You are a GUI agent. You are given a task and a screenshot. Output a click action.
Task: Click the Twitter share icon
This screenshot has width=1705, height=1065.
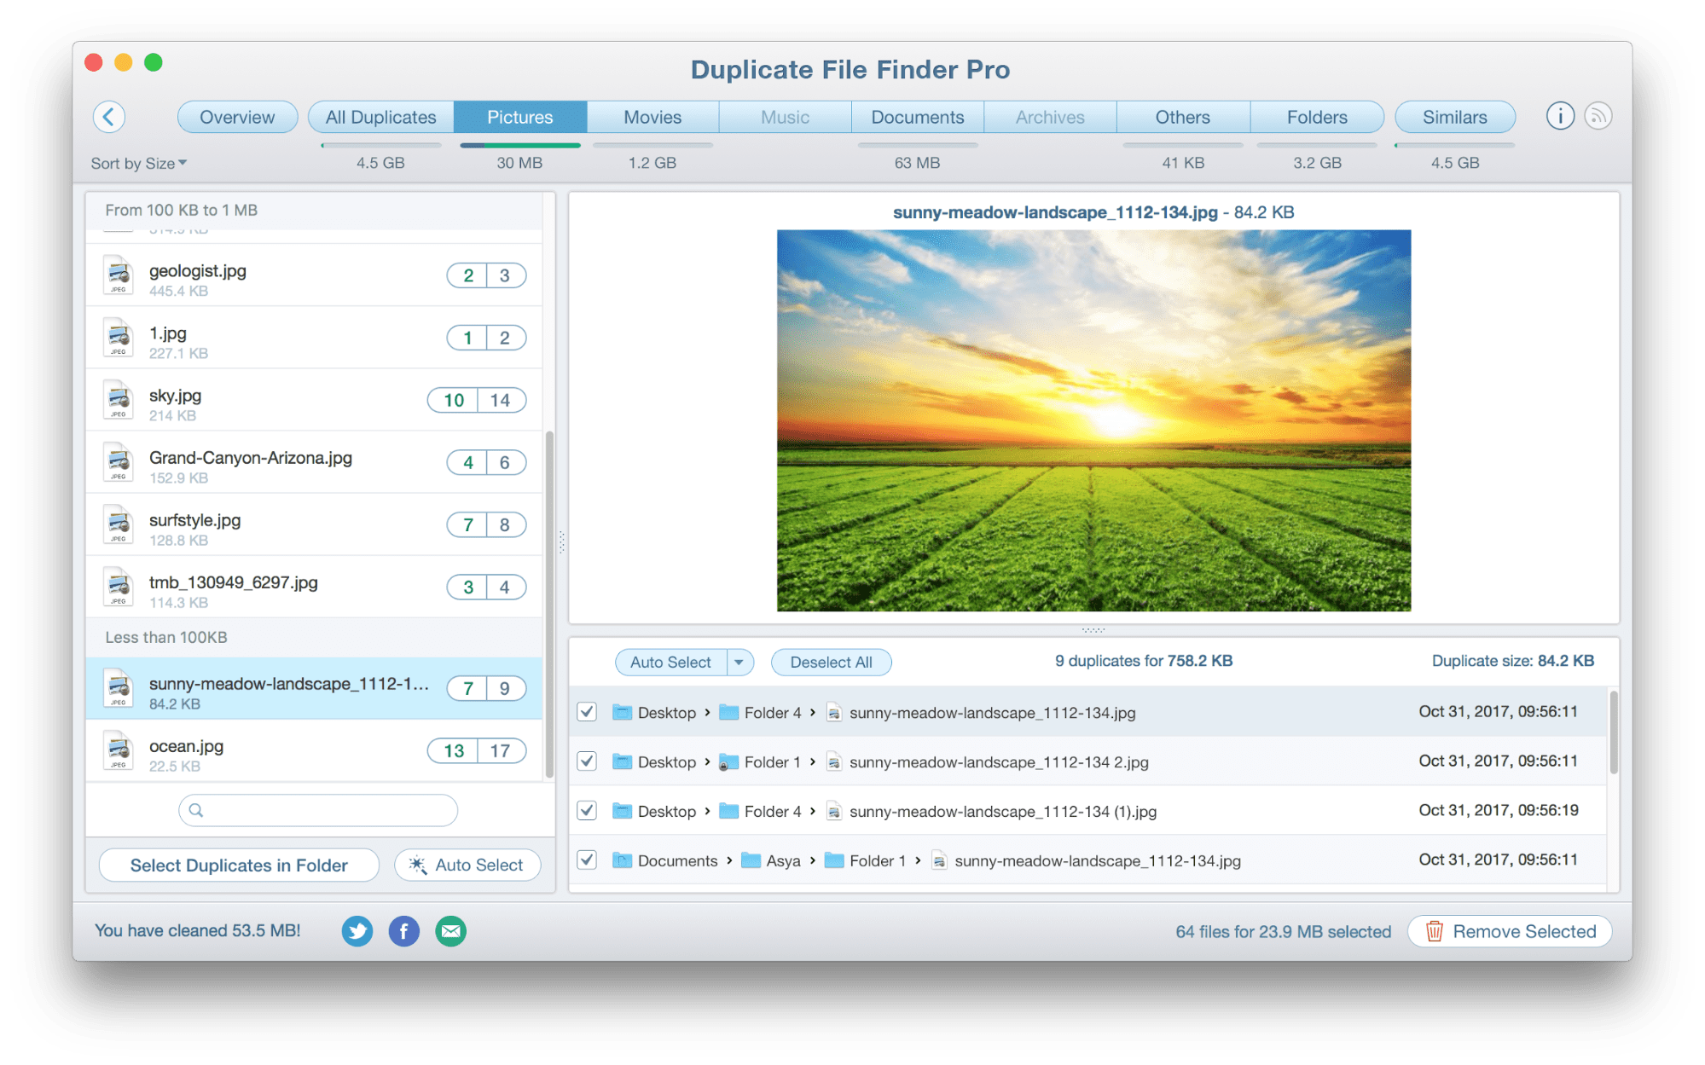pos(358,929)
